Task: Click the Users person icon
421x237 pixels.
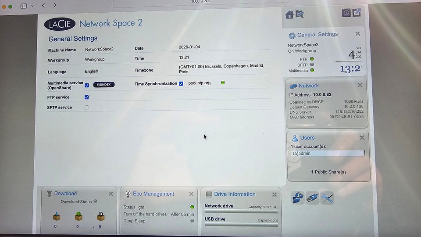Action: pos(295,138)
